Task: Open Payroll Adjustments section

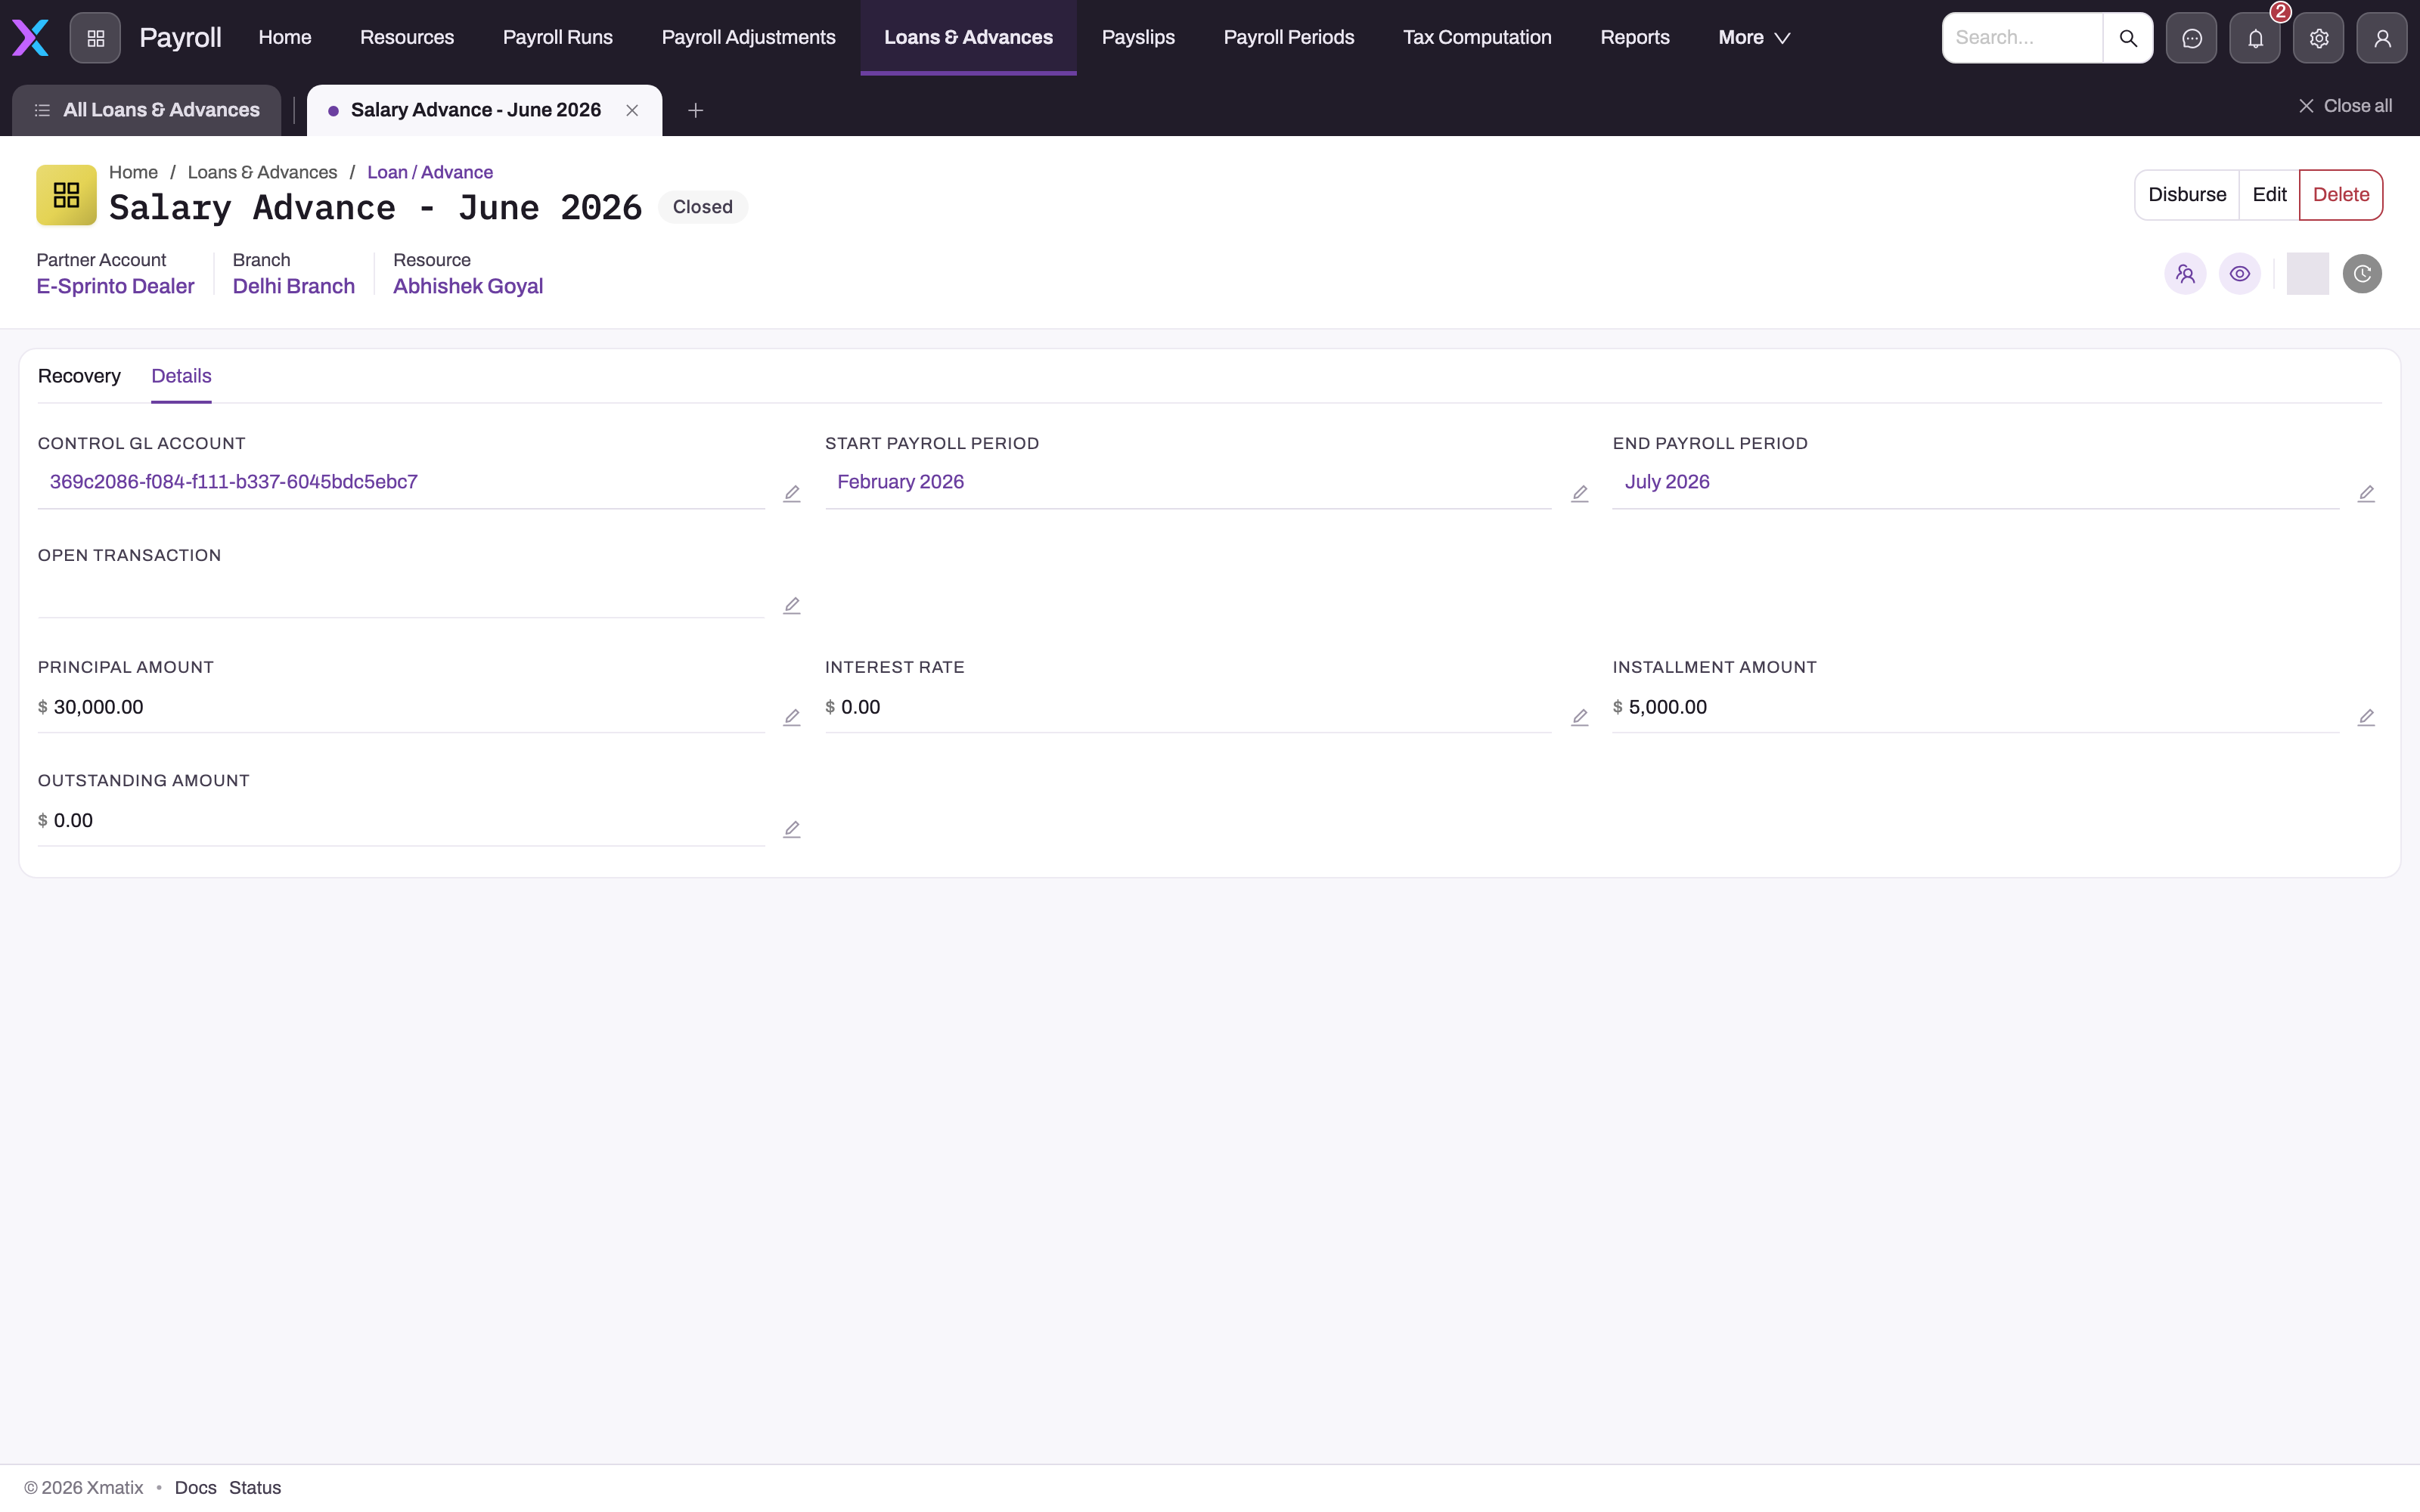Action: 749,38
